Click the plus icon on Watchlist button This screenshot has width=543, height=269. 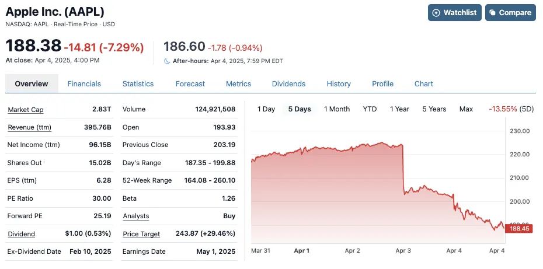pyautogui.click(x=436, y=13)
